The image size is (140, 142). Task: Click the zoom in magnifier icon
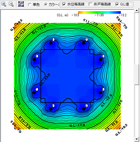(4, 4)
